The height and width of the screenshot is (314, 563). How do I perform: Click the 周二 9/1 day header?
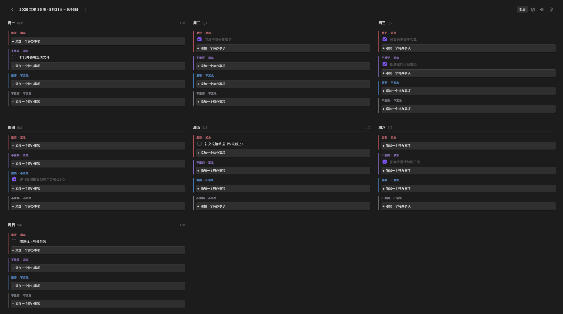pyautogui.click(x=200, y=23)
